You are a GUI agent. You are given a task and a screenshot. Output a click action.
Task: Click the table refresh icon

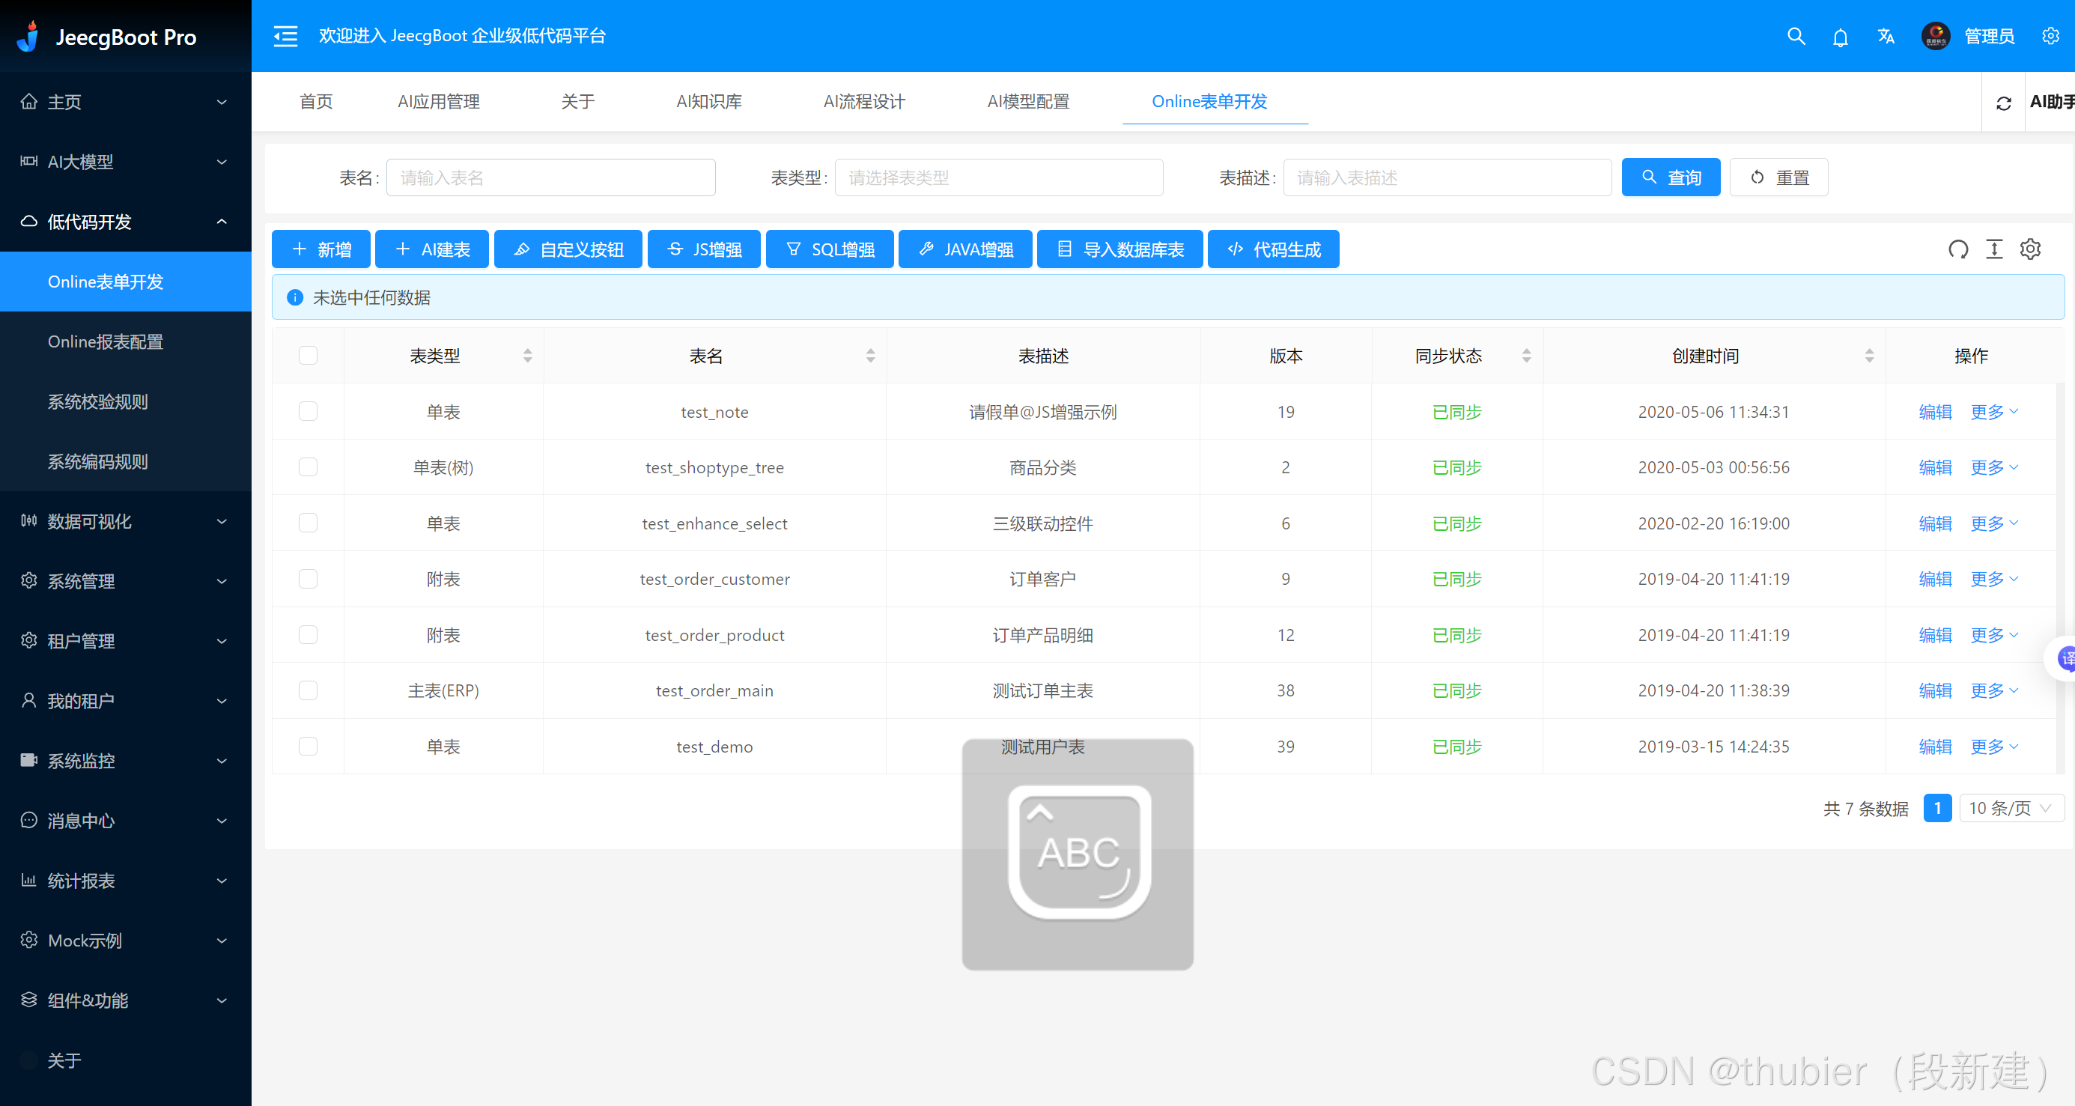click(x=1957, y=249)
